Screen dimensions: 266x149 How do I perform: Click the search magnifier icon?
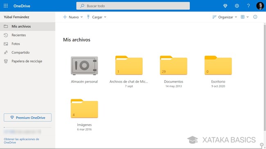(82, 6)
